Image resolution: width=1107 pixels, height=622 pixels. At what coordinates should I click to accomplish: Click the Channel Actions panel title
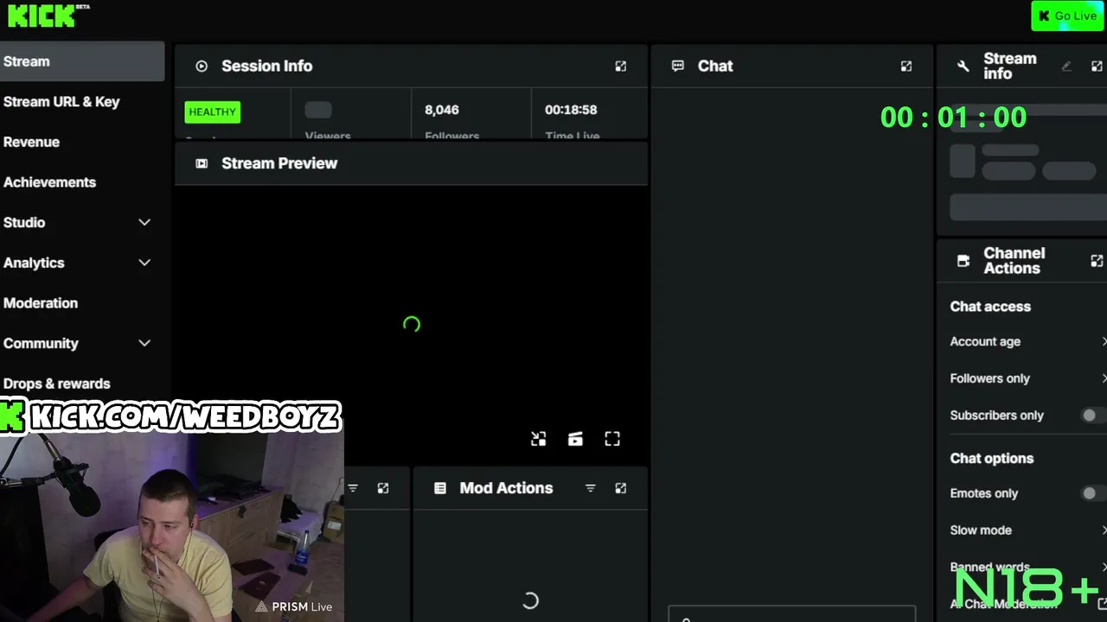1014,261
